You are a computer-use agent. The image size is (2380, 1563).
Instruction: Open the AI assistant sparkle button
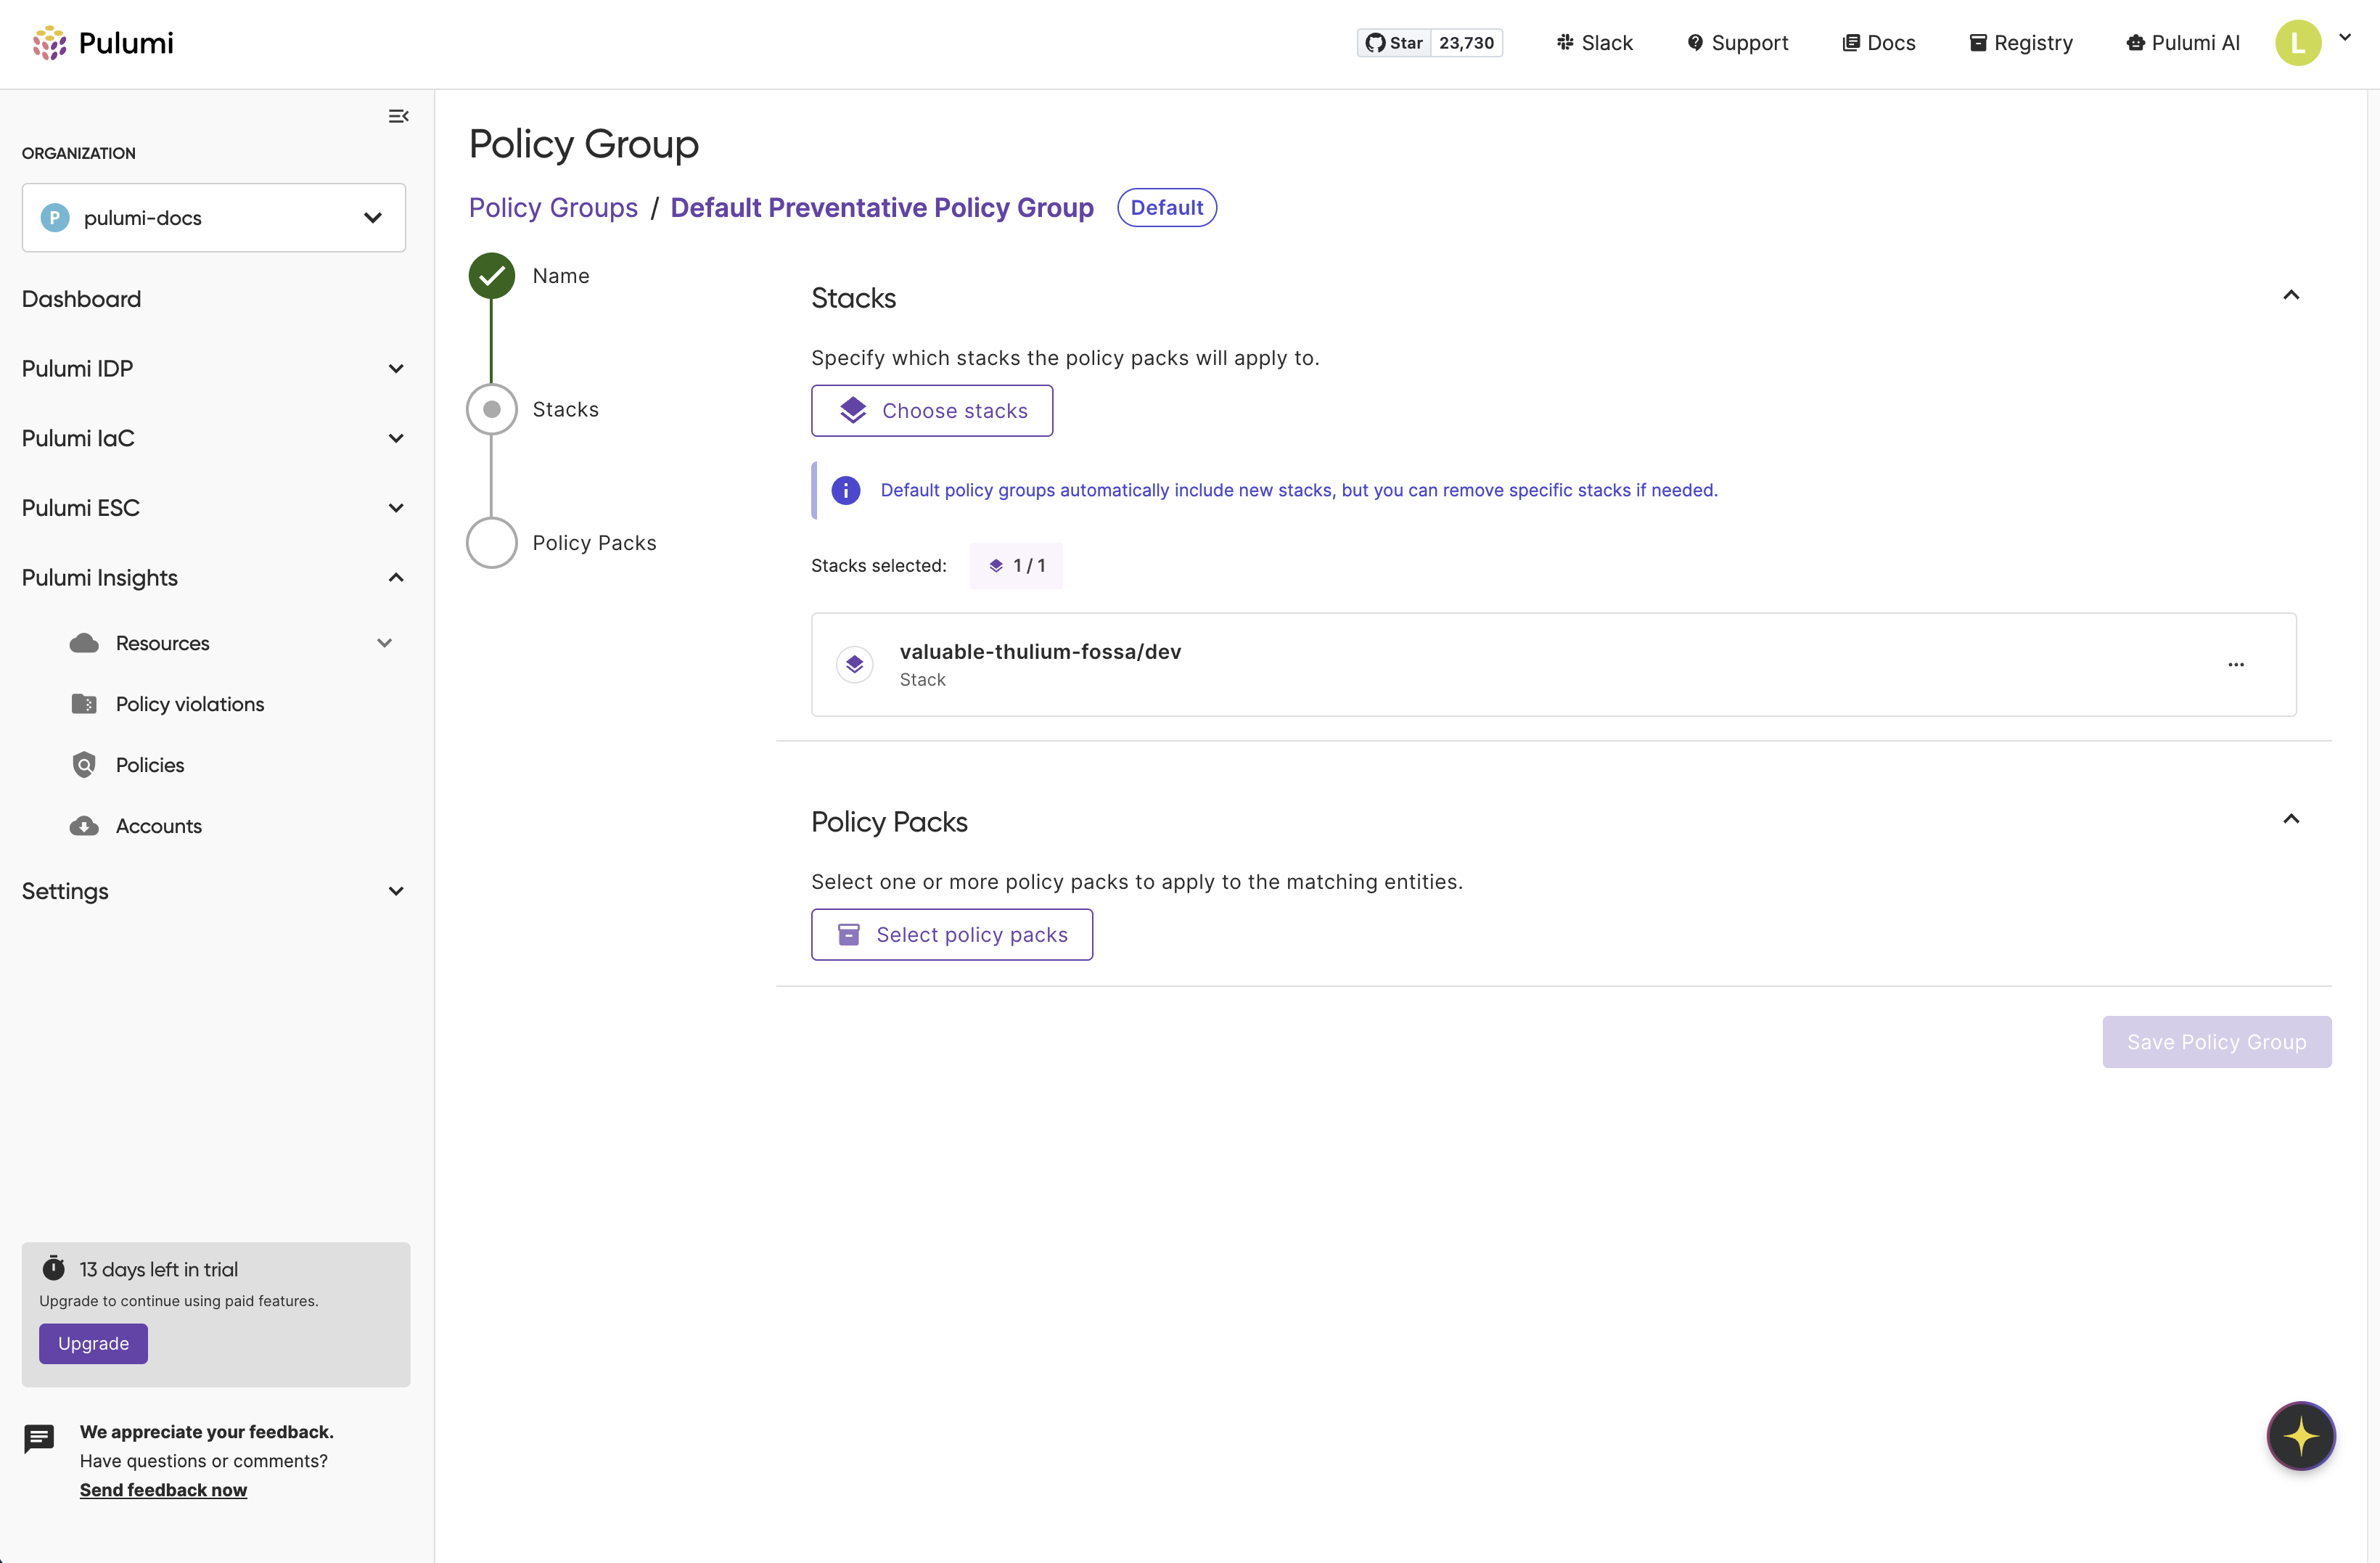point(2301,1437)
